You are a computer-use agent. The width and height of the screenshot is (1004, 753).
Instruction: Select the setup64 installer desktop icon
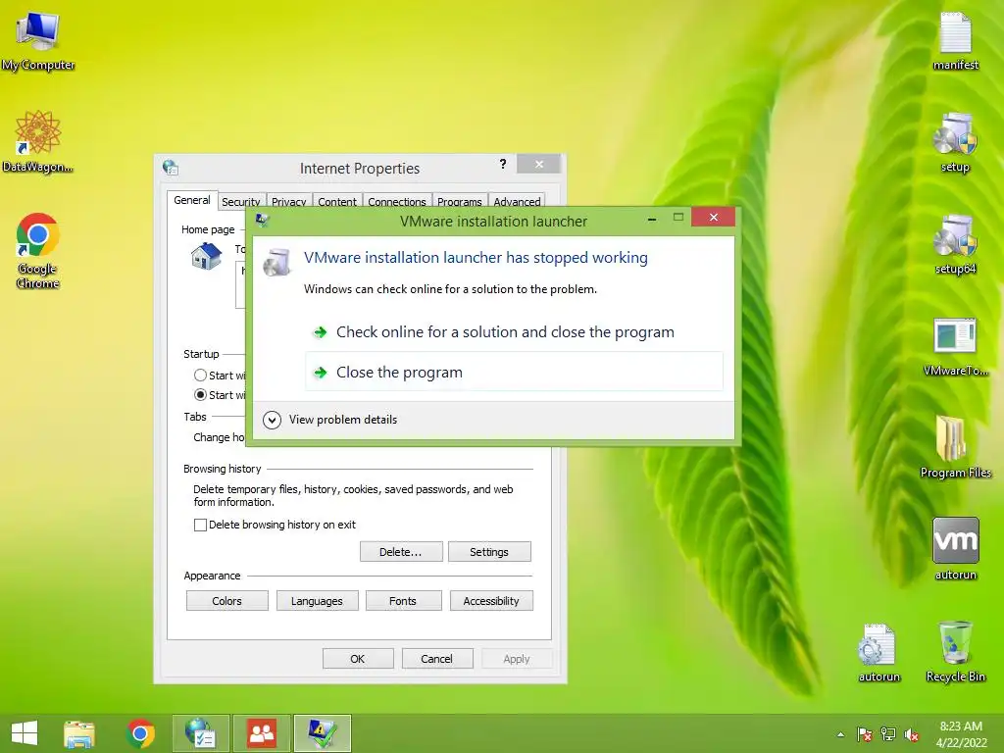[x=955, y=245]
